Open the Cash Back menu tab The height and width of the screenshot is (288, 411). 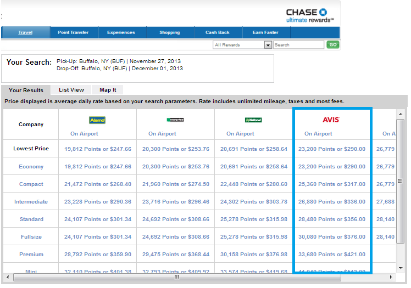pyautogui.click(x=217, y=32)
